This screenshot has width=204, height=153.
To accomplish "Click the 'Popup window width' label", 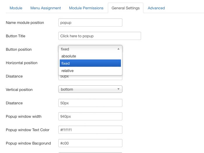I will (24, 117).
